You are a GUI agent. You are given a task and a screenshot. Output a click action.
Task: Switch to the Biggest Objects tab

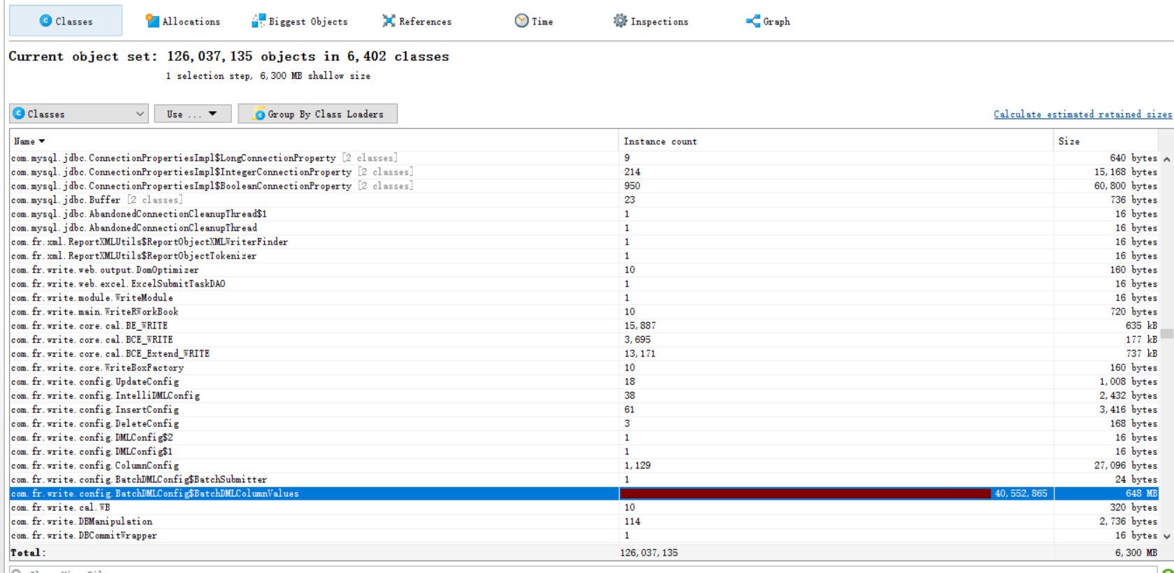[307, 22]
